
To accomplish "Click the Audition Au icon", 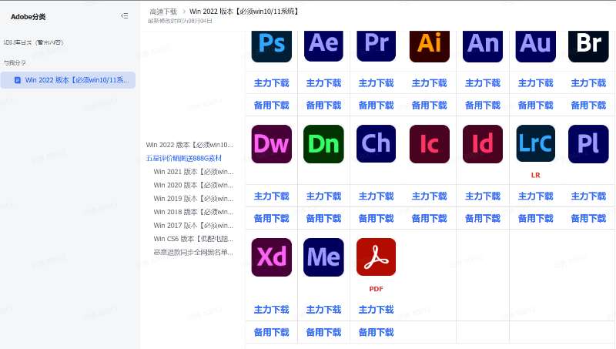I will [535, 46].
